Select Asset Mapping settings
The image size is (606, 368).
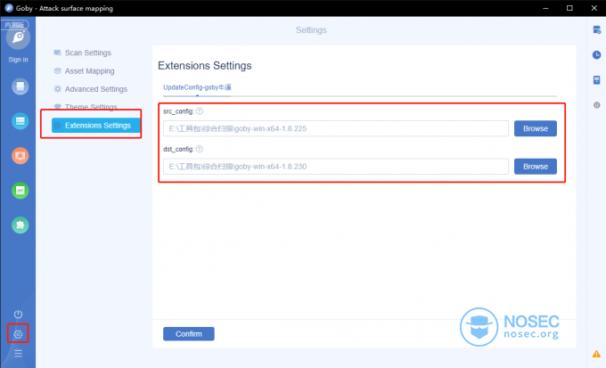pyautogui.click(x=85, y=70)
